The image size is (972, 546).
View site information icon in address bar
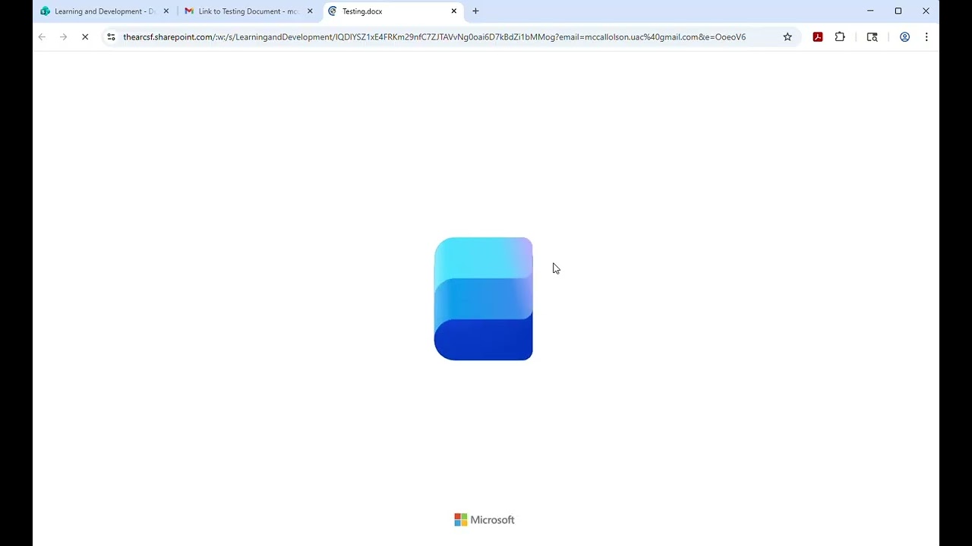click(111, 36)
